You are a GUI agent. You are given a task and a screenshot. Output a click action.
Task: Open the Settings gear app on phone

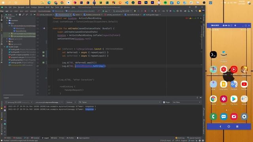click(x=244, y=117)
